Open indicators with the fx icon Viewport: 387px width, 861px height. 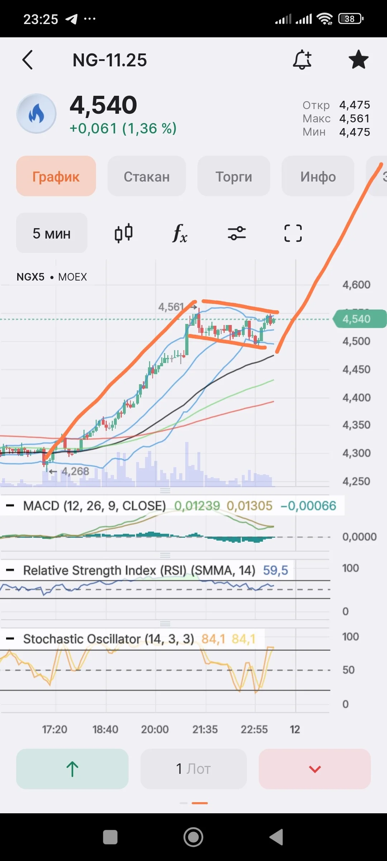(180, 233)
